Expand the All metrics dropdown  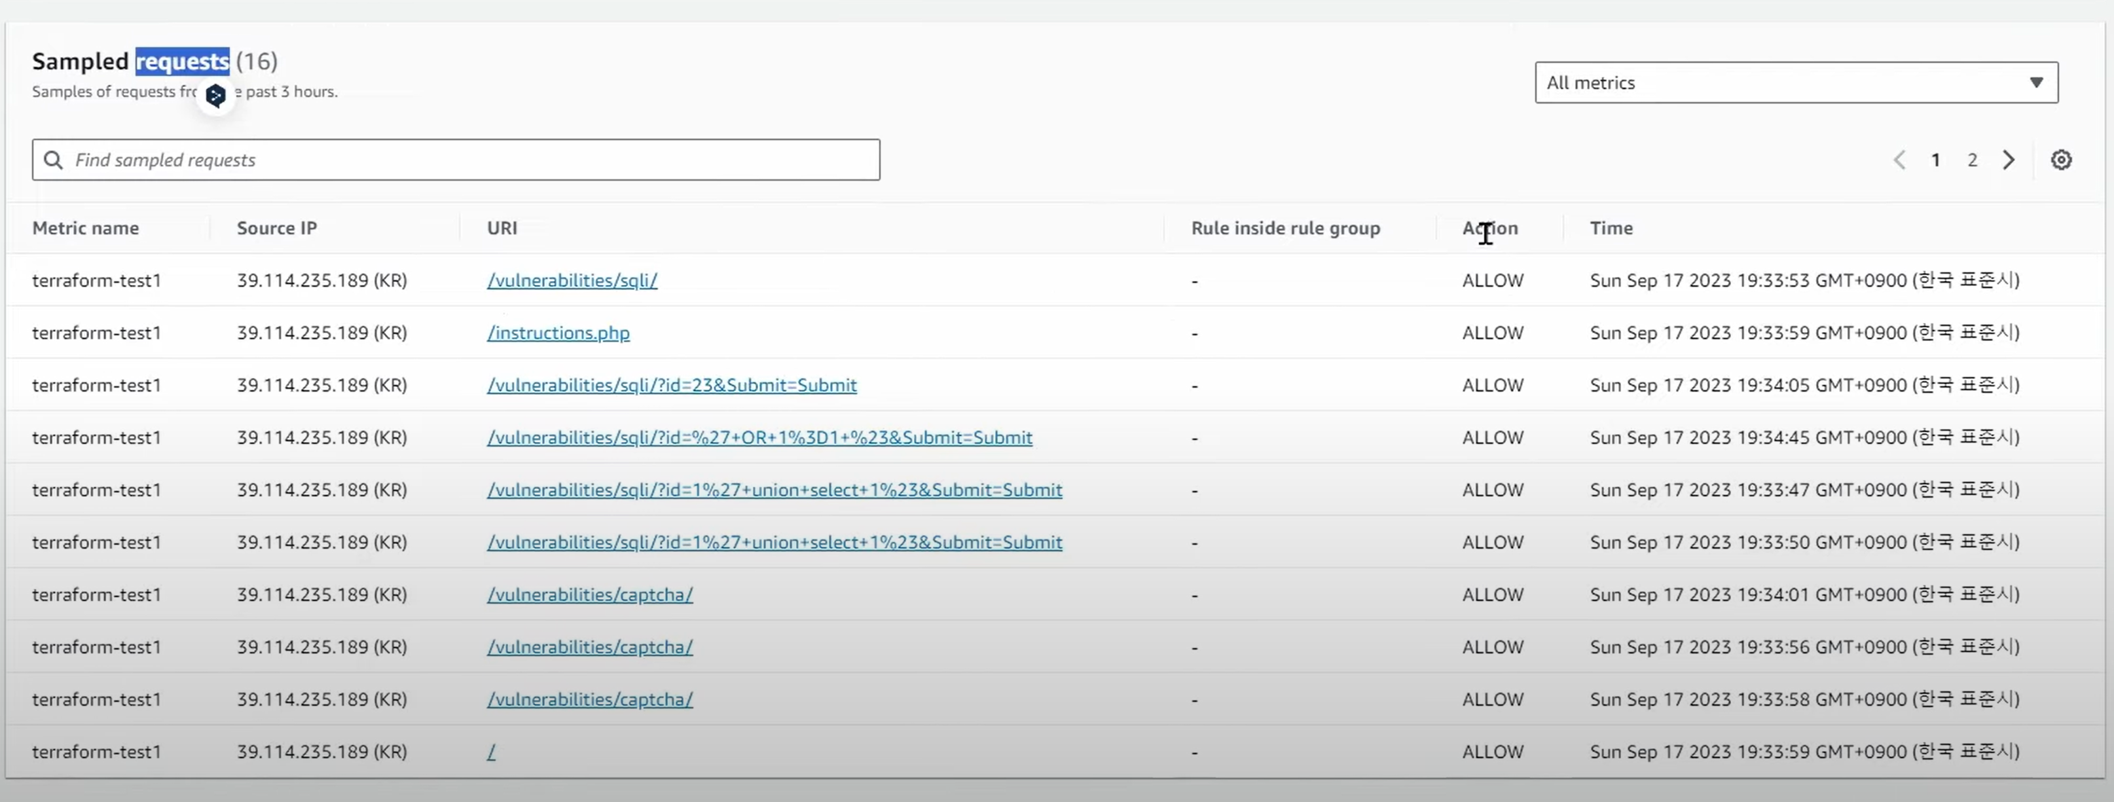coord(1795,83)
